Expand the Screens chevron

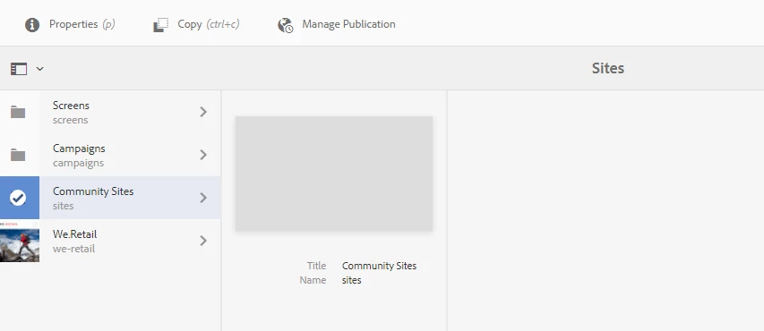pos(203,112)
